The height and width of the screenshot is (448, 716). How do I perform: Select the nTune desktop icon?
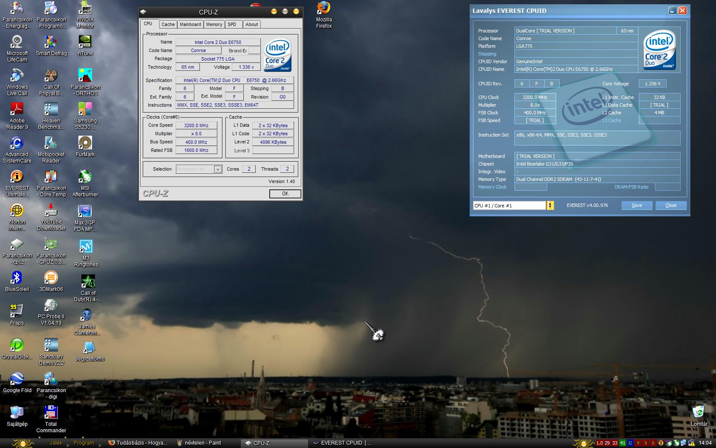85,45
